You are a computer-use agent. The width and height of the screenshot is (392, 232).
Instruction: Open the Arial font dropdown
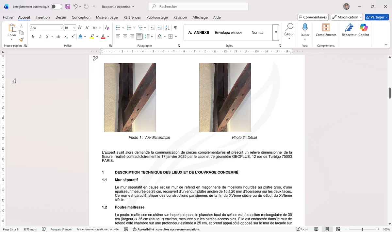[61, 28]
